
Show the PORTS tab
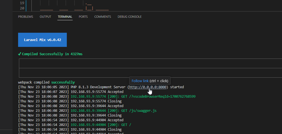coord(83,17)
